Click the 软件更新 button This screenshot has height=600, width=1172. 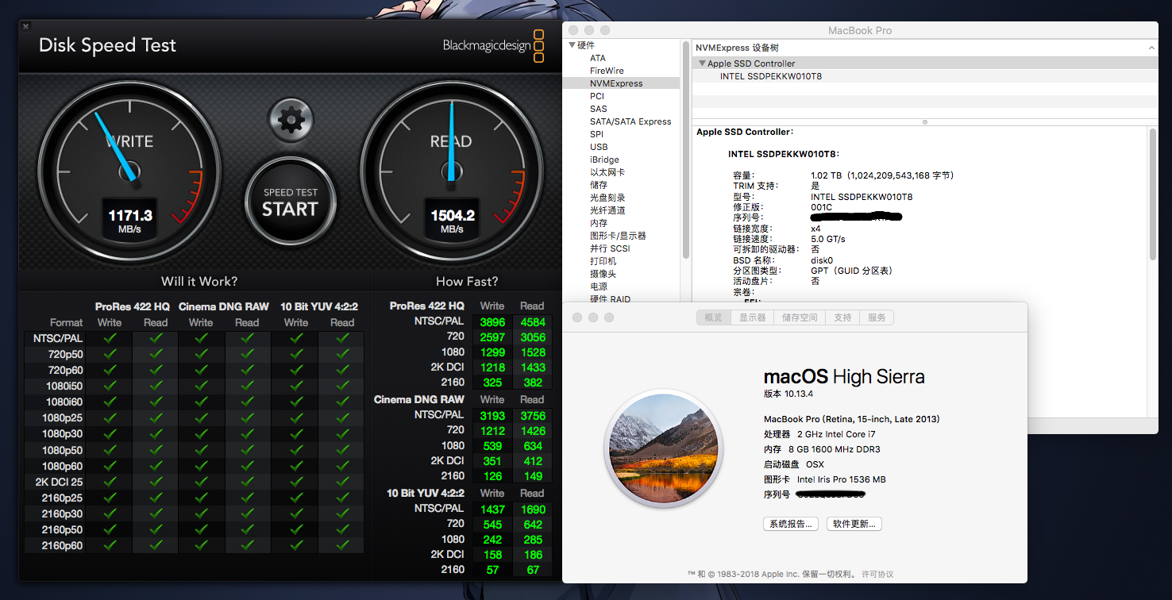point(854,524)
